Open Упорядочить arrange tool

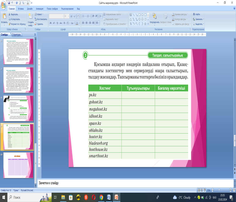[154, 18]
